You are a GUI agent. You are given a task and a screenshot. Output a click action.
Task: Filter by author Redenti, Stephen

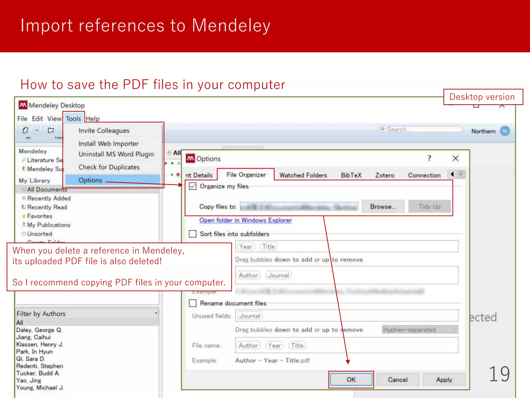click(x=40, y=366)
